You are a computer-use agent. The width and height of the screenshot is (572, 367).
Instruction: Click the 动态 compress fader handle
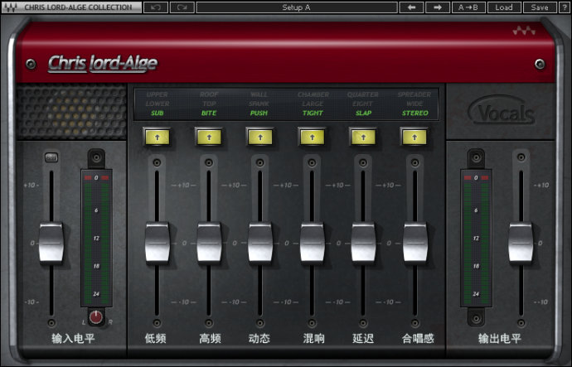click(260, 243)
